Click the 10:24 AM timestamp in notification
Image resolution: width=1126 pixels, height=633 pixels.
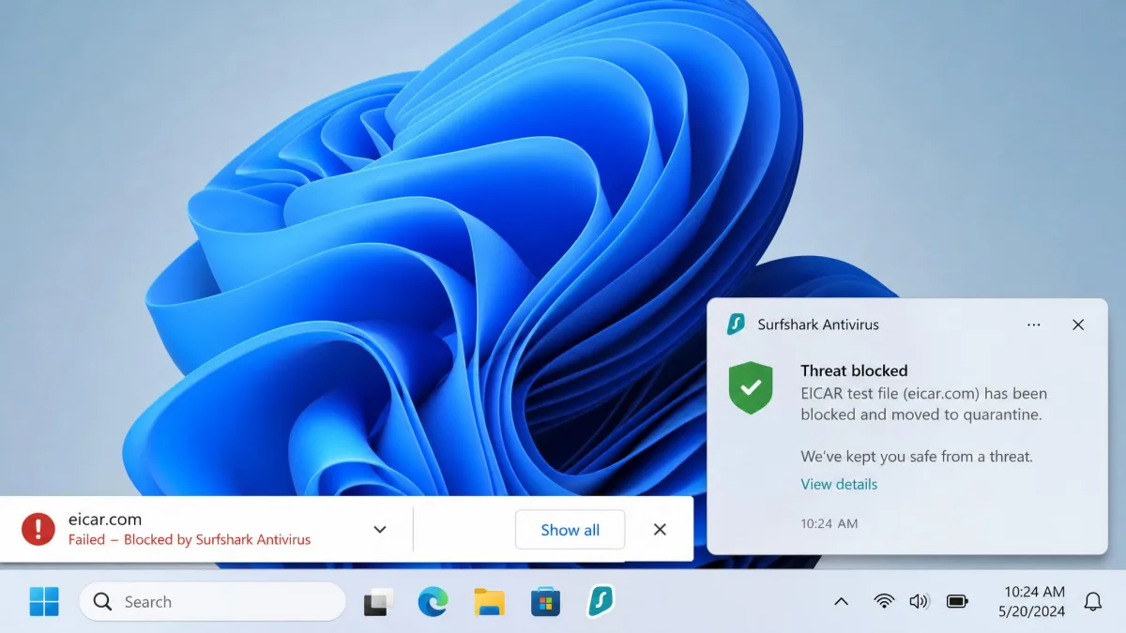click(x=829, y=523)
